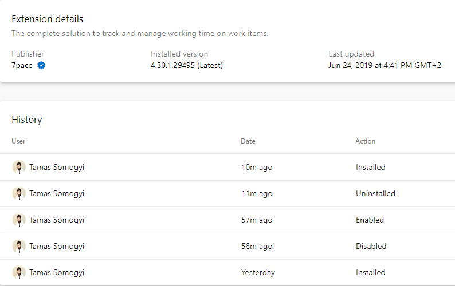The height and width of the screenshot is (286, 455).
Task: Click the Yesterday date cell
Action: click(258, 273)
